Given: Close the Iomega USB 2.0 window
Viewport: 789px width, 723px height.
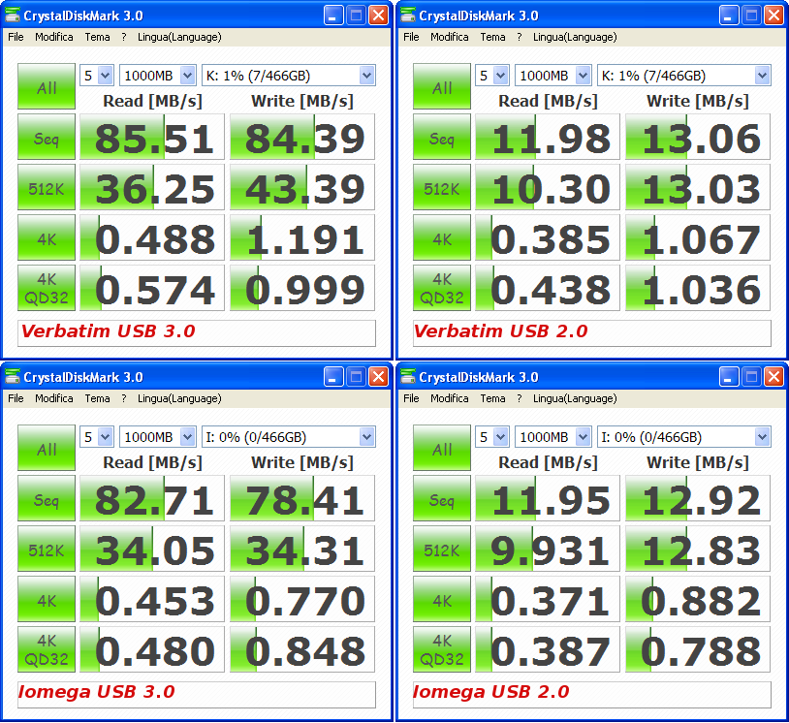Looking at the screenshot, I should (773, 377).
